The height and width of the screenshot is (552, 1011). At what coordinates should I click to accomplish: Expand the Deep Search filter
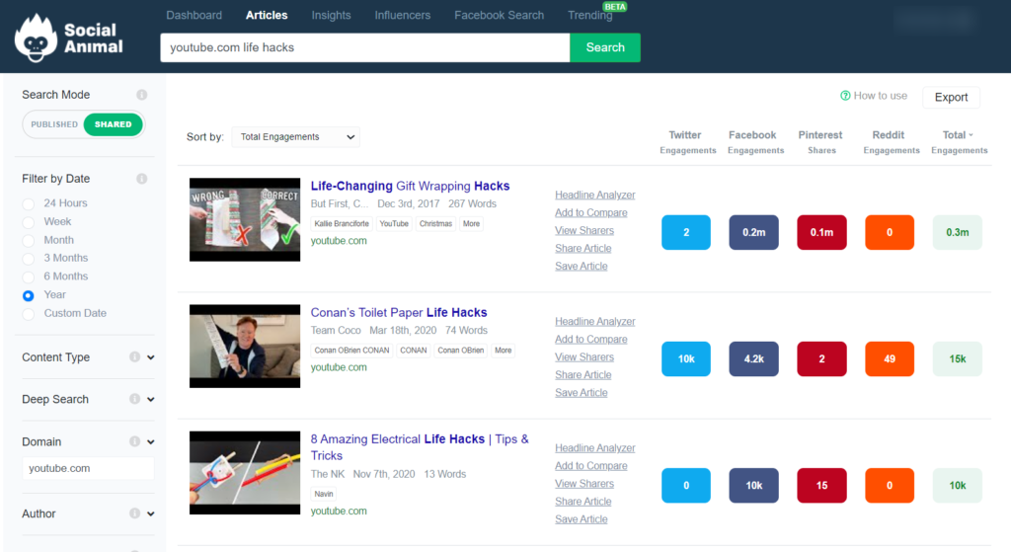pyautogui.click(x=151, y=399)
